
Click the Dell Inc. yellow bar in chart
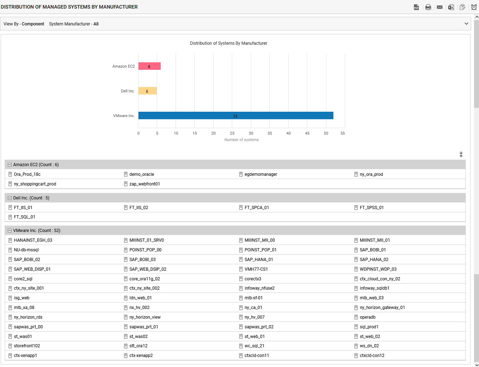147,91
